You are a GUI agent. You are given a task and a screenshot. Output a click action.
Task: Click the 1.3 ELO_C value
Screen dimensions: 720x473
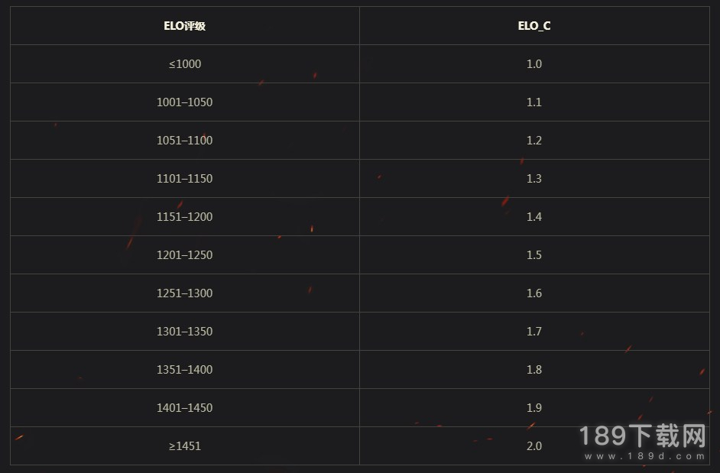(x=534, y=178)
